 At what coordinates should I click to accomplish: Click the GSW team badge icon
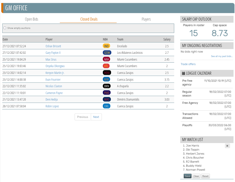[x=107, y=53]
